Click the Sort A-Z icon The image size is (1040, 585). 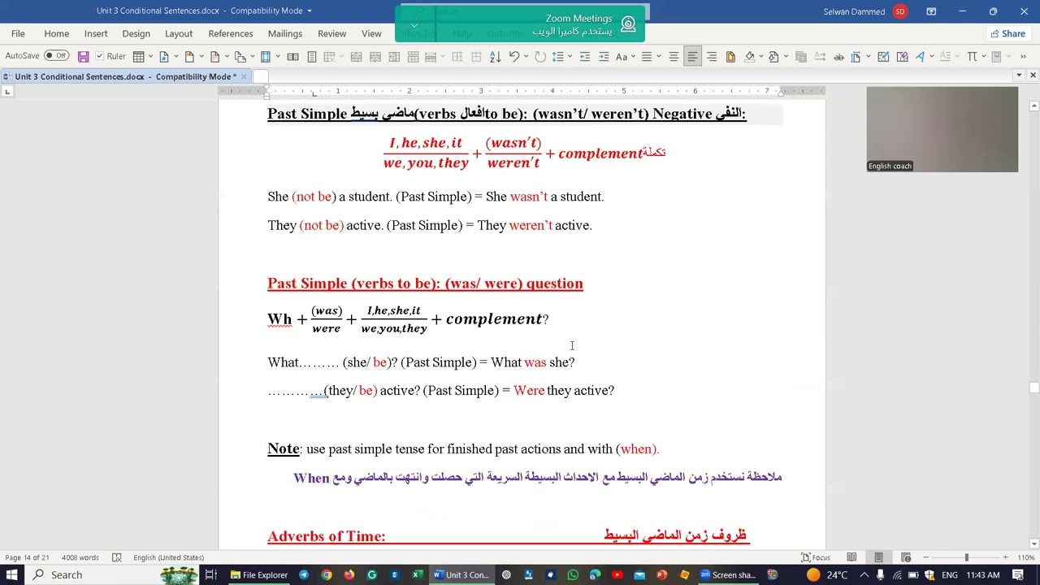click(495, 57)
